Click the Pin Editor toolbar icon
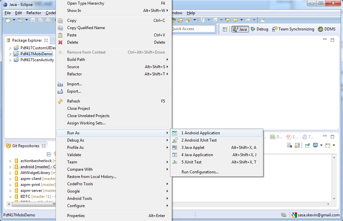343x221 pixels. click(263, 20)
